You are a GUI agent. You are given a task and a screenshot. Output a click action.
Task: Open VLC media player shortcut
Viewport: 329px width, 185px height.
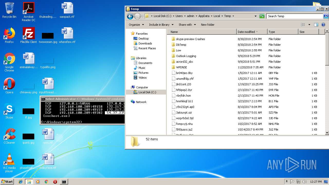pyautogui.click(x=9, y=163)
